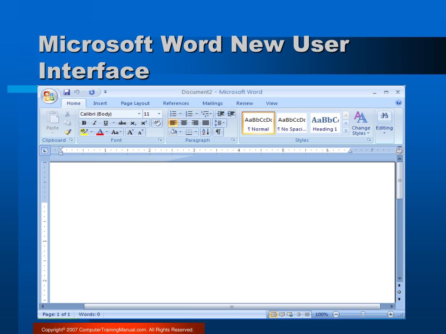The width and height of the screenshot is (446, 334).
Task: Cut selection with the scissors icon
Action: click(x=68, y=114)
